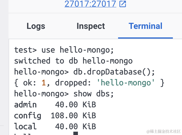Click the 'test>' prompt at top
182x135 pixels.
(26, 50)
